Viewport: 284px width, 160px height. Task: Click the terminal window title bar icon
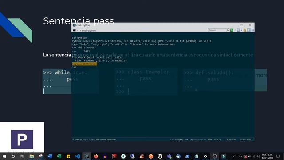(74, 25)
